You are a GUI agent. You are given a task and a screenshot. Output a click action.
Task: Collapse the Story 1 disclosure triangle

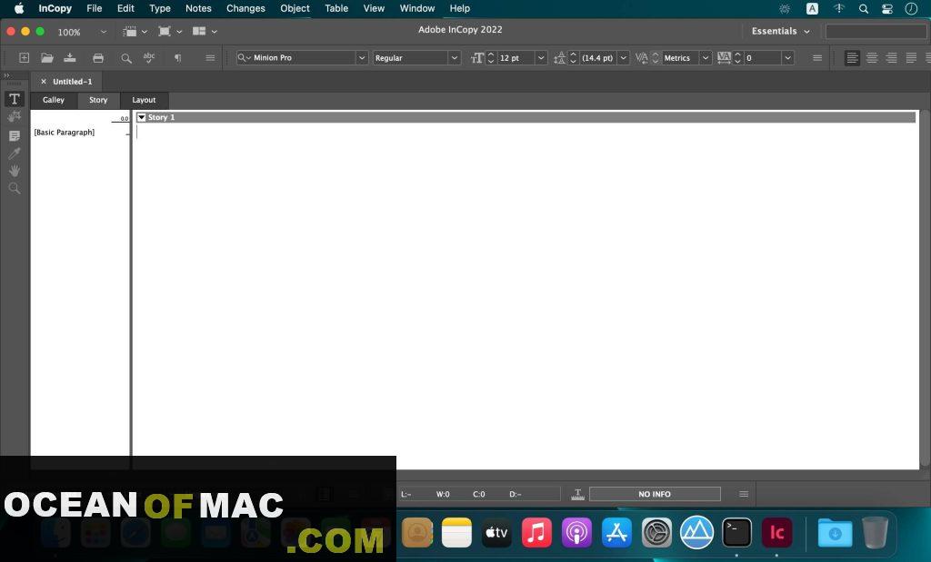click(x=141, y=117)
